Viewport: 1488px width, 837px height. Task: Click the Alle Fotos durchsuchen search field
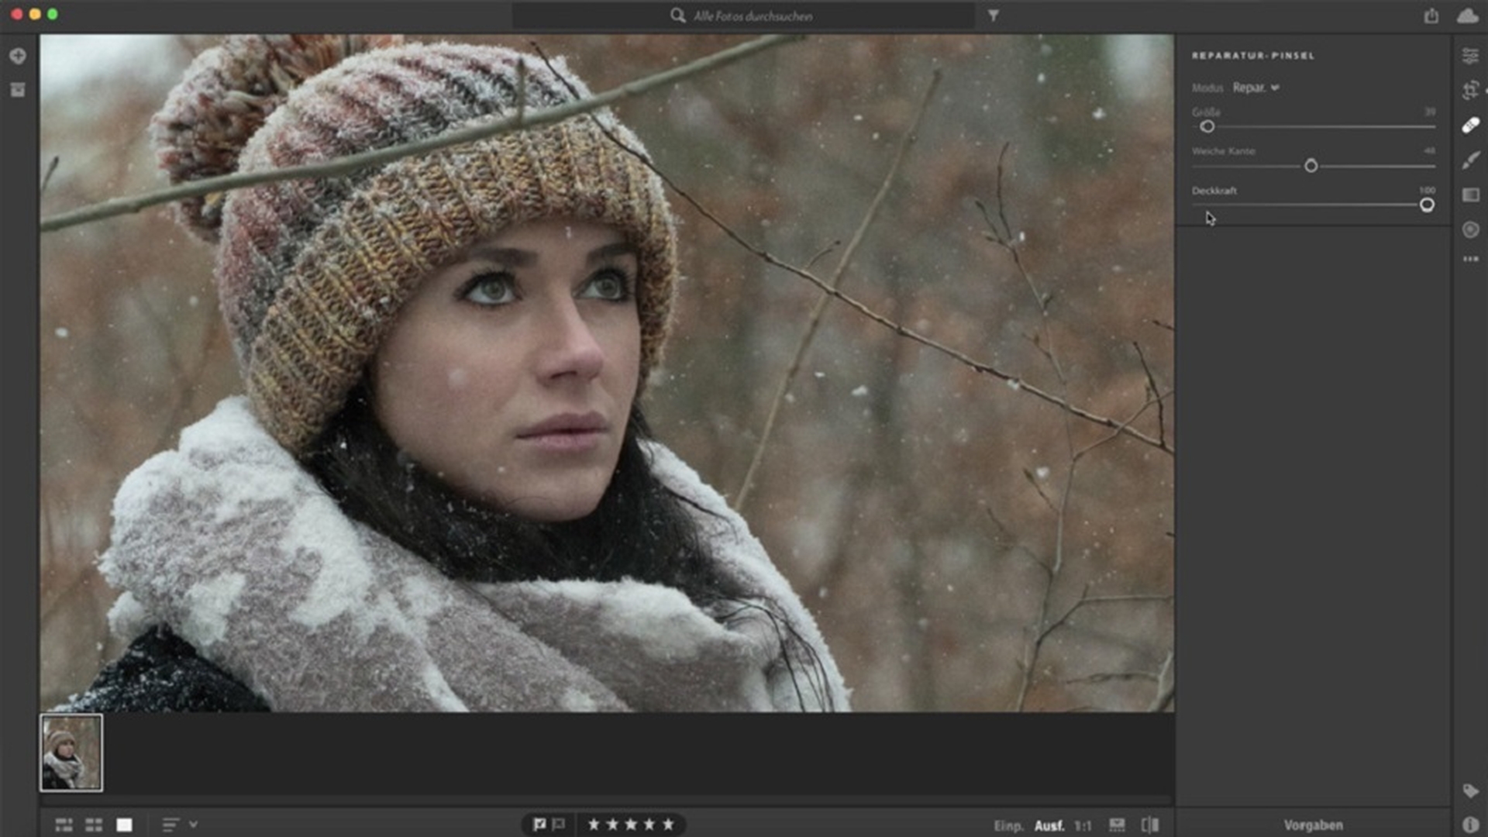[752, 16]
